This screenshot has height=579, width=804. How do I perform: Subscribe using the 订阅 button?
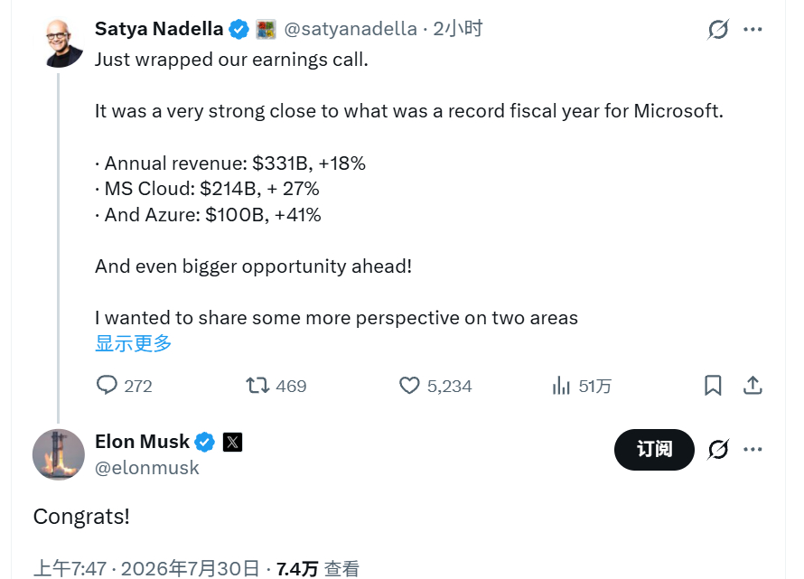click(654, 449)
